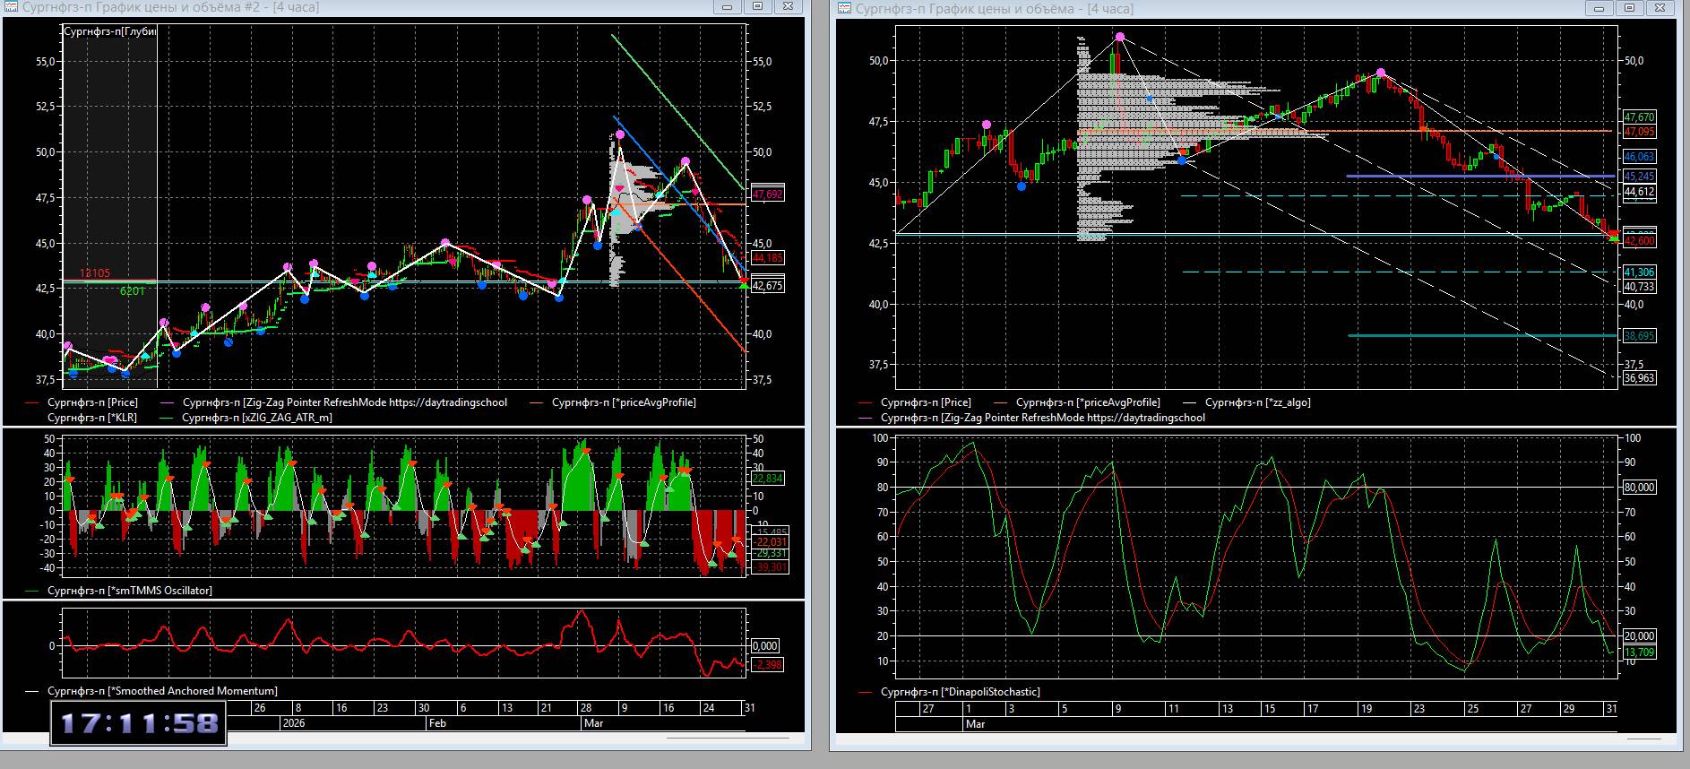Click the 13,709 stochastic value label
The image size is (1690, 769).
pyautogui.click(x=1639, y=652)
